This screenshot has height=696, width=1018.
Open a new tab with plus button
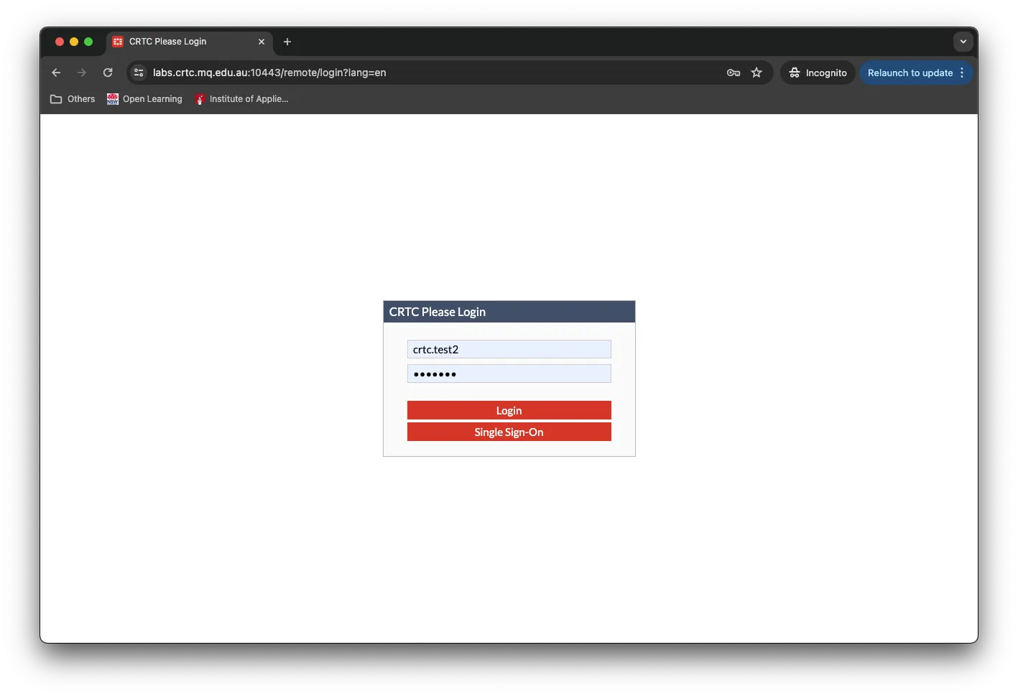click(x=287, y=42)
